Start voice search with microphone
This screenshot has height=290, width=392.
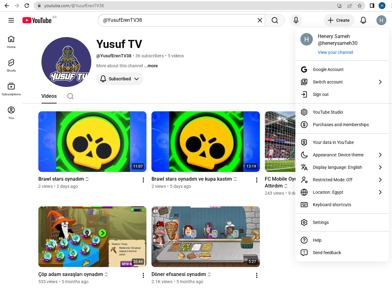pos(296,20)
